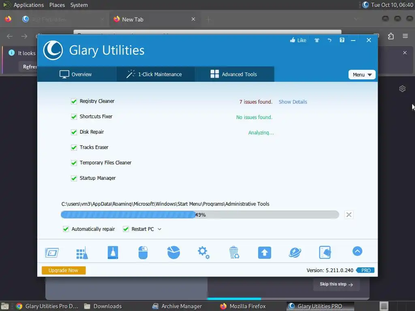This screenshot has width=415, height=311.
Task: Click Show Details link for Registry Cleaner
Action: (x=293, y=102)
